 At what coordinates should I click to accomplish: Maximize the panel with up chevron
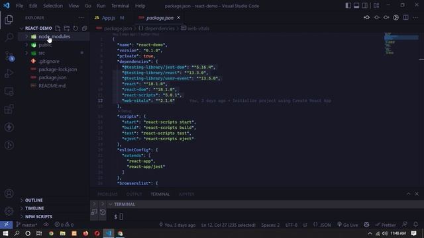coord(408,194)
